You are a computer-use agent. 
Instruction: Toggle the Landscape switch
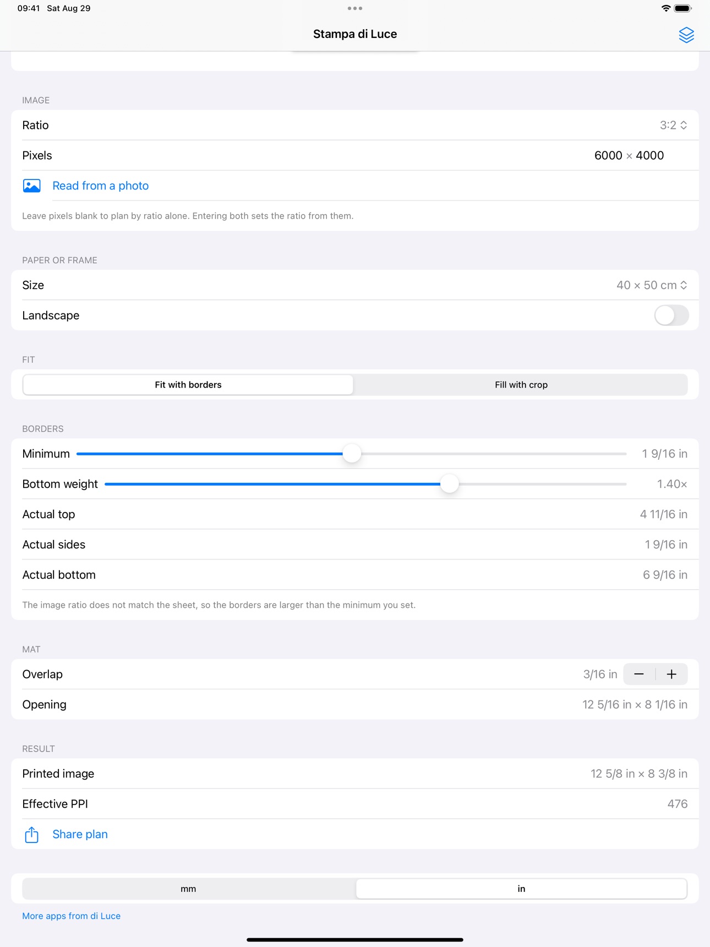pyautogui.click(x=671, y=315)
